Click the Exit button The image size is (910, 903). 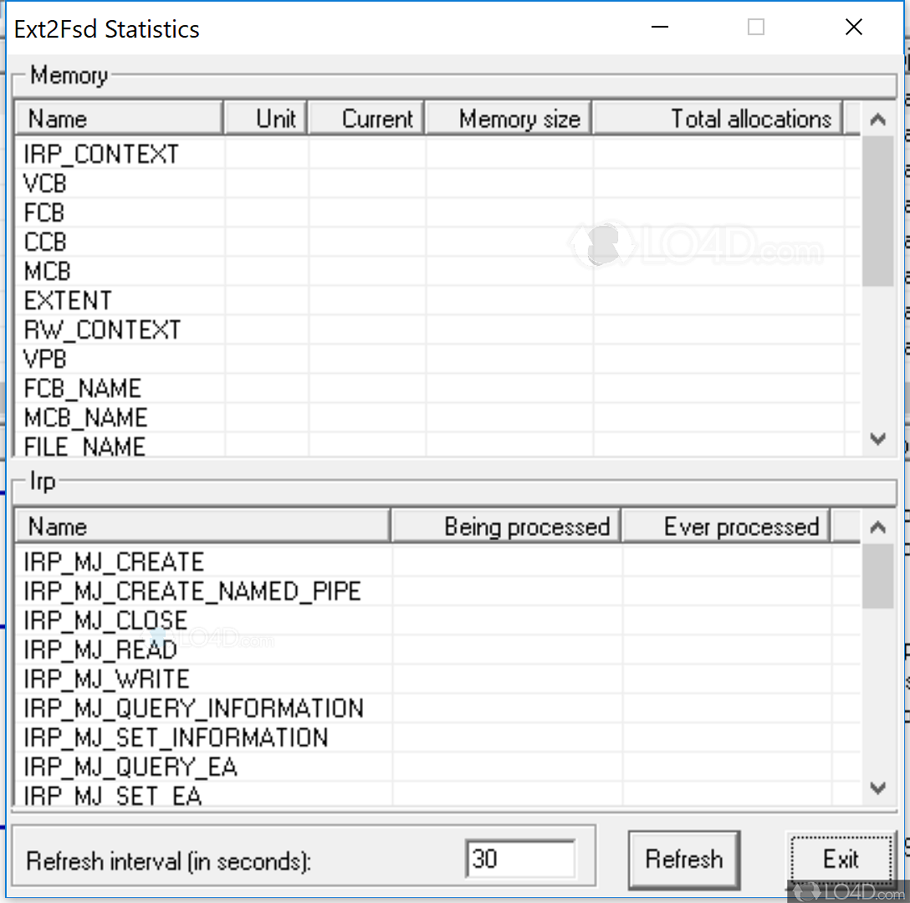(x=841, y=860)
